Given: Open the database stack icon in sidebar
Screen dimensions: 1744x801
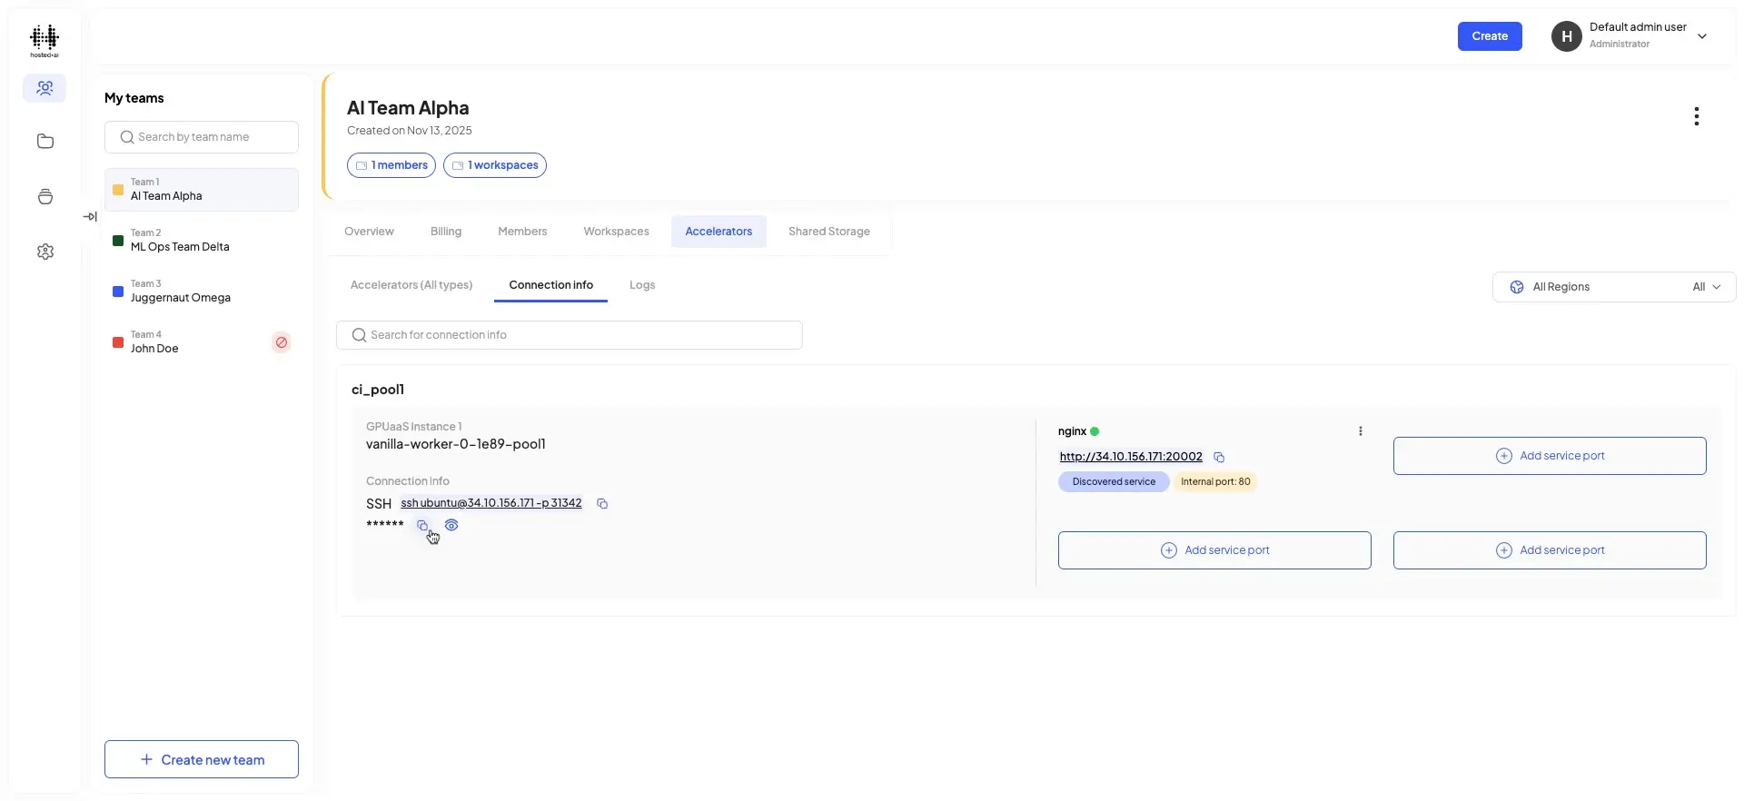Looking at the screenshot, I should [x=45, y=197].
